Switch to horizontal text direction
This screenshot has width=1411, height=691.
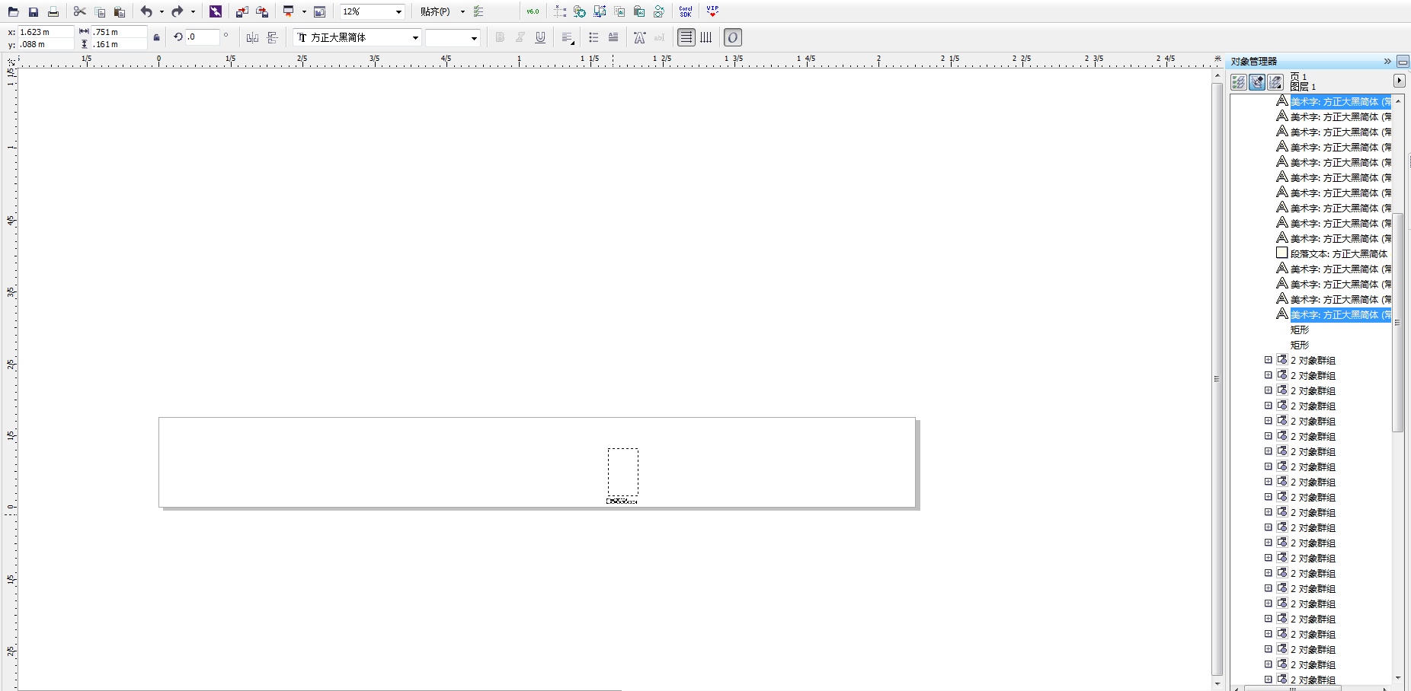(686, 37)
